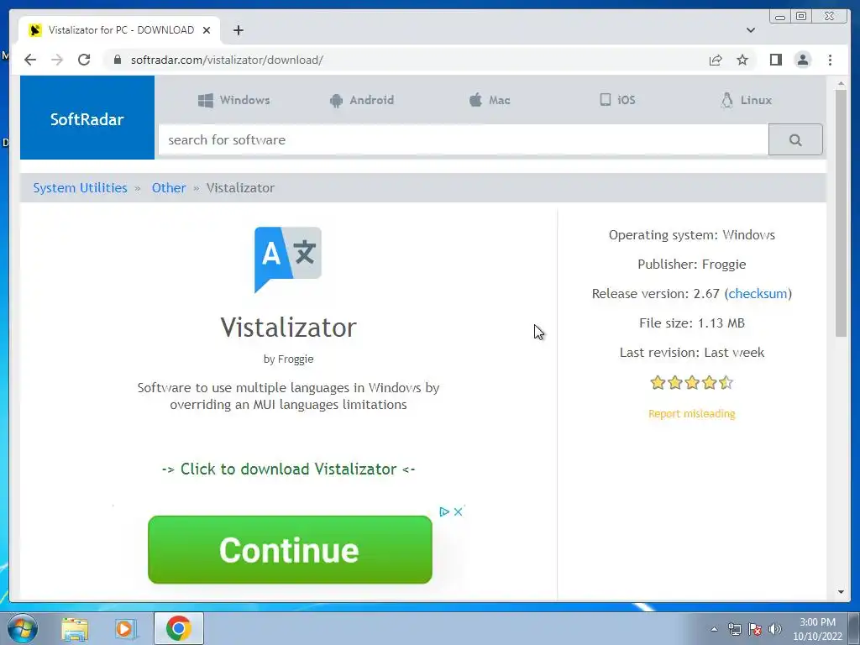Open the Linux software category
This screenshot has height=645, width=860.
click(x=746, y=100)
